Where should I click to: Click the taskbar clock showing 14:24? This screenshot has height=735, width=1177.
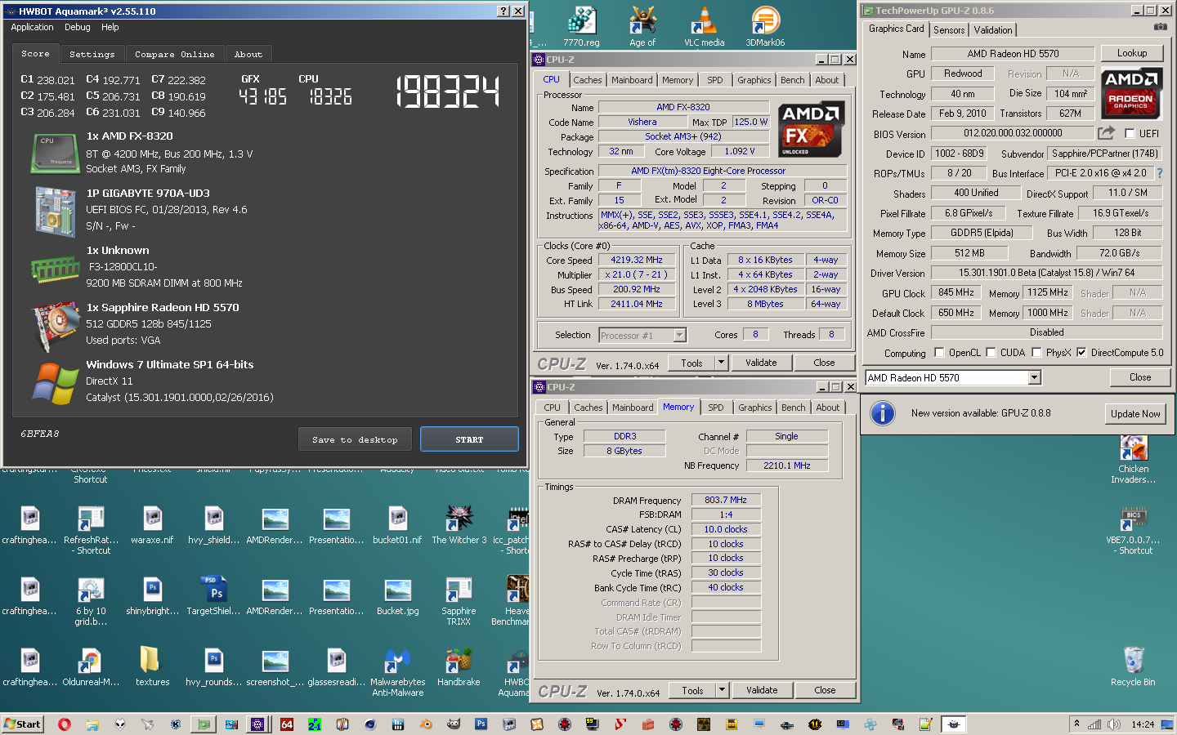coord(1143,724)
